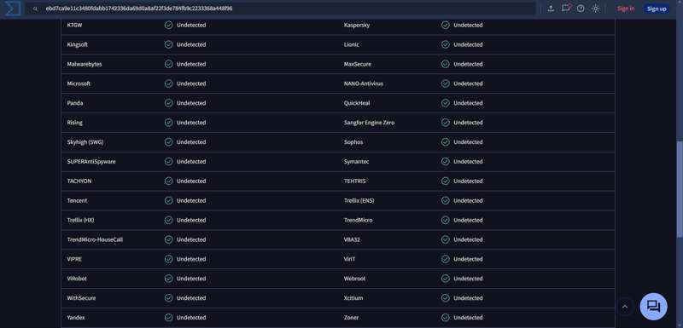Select the Trellix (HX) engine name

(80, 221)
